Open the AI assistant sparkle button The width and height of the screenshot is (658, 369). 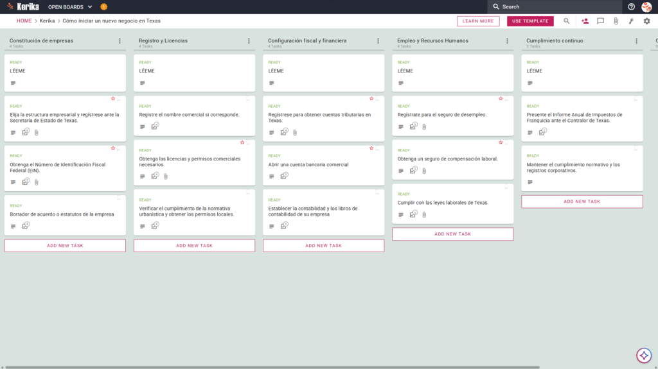click(644, 355)
